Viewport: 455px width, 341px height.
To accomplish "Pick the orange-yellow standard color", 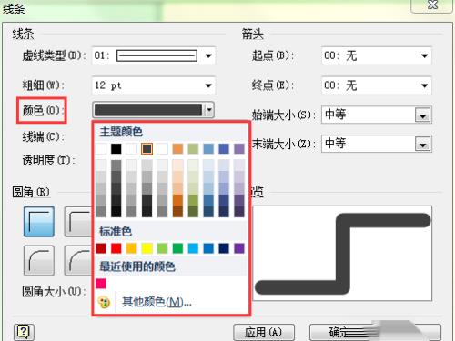I will point(132,248).
